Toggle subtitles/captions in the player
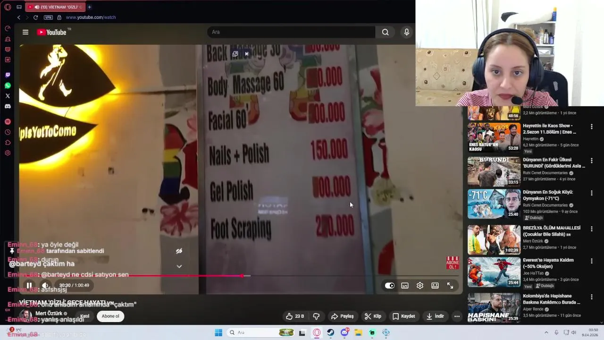The height and width of the screenshot is (340, 604). [405, 286]
